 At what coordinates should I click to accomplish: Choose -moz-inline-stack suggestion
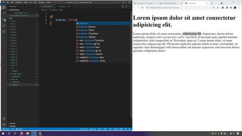click(x=103, y=54)
